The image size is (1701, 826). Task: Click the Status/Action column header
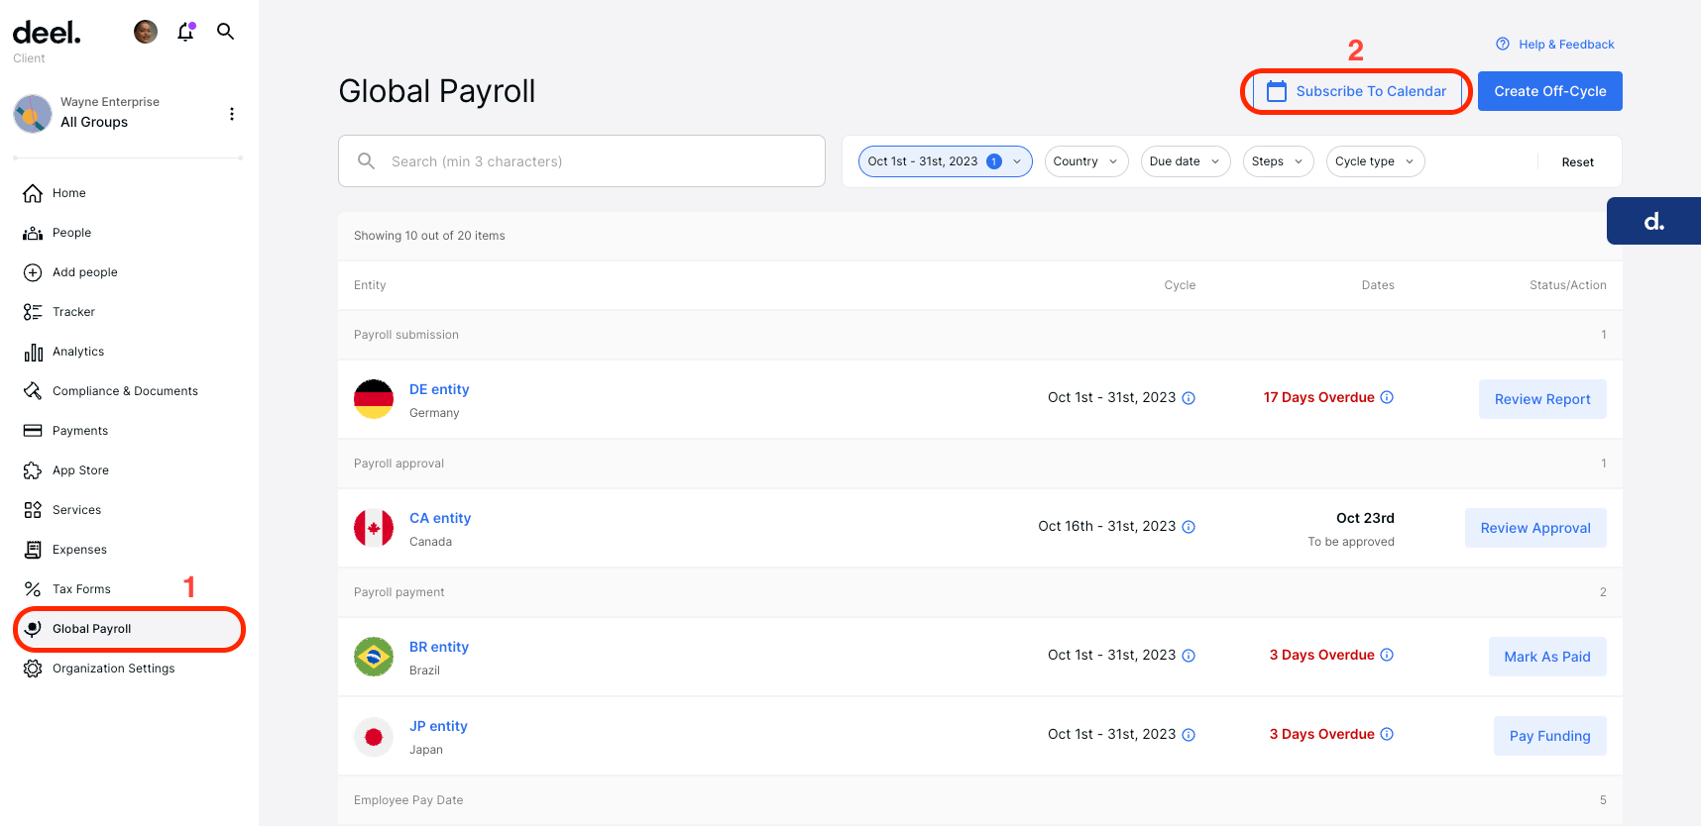coord(1568,285)
